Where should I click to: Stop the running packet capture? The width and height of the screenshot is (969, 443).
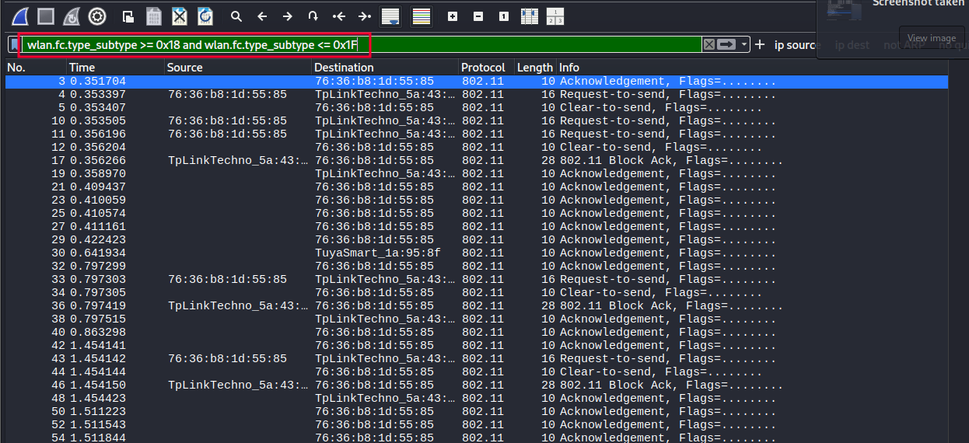pos(45,16)
